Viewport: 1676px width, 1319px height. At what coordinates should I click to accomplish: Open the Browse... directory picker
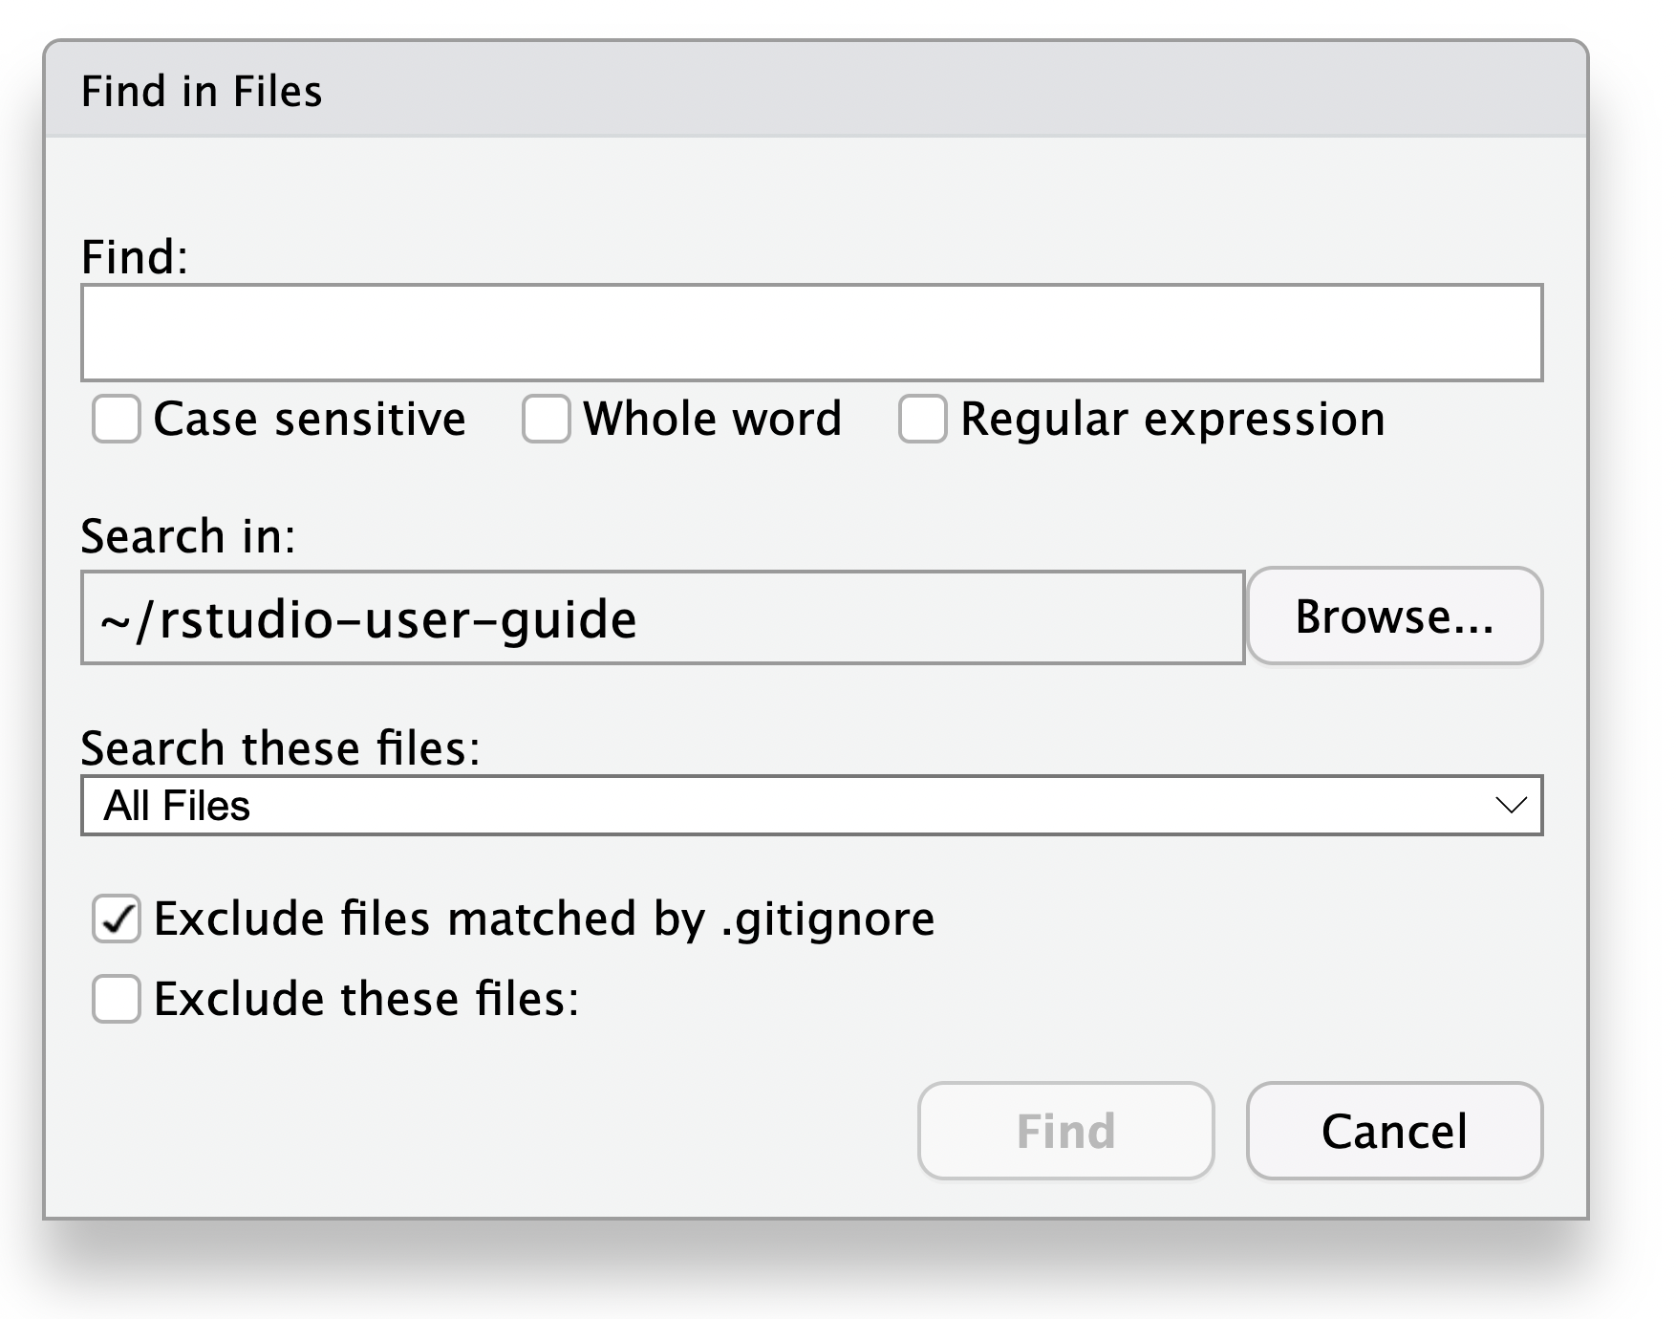(x=1394, y=616)
